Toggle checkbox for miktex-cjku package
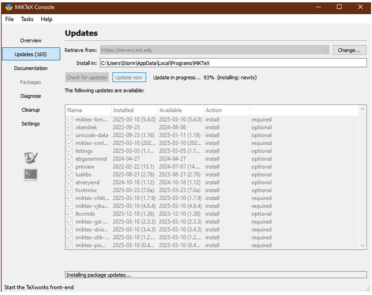 click(x=70, y=206)
